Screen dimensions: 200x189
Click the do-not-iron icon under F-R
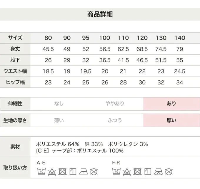tap(158, 171)
